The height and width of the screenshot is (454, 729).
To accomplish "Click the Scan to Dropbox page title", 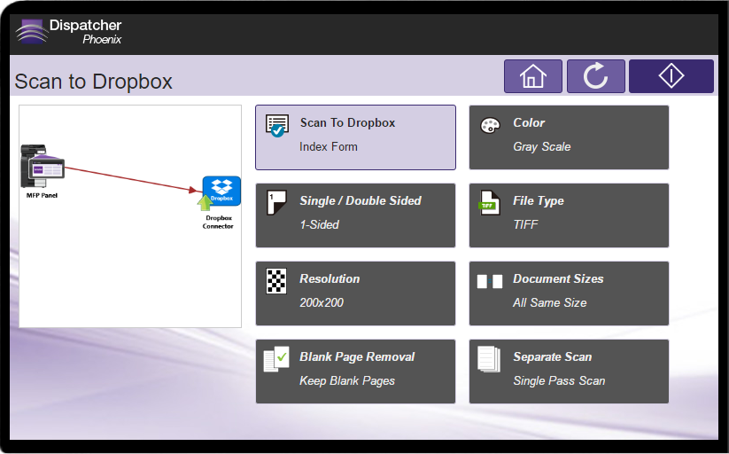I will tap(93, 82).
